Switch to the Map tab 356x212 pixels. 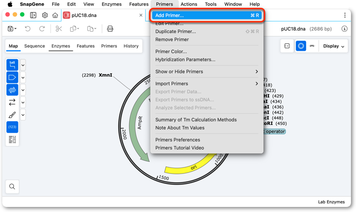(x=13, y=46)
